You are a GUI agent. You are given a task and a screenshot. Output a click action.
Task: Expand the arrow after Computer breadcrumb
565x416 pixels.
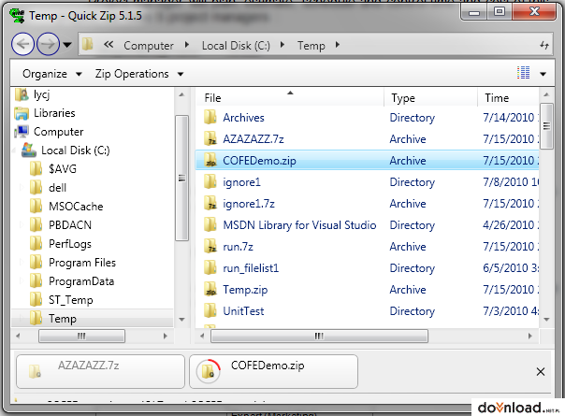click(187, 45)
